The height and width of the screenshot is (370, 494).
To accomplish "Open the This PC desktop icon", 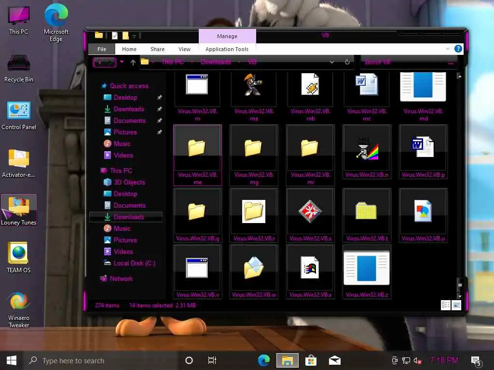I will pyautogui.click(x=19, y=20).
